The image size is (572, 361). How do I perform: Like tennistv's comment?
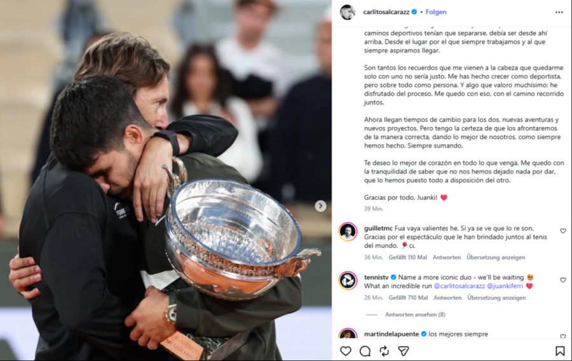point(563,280)
